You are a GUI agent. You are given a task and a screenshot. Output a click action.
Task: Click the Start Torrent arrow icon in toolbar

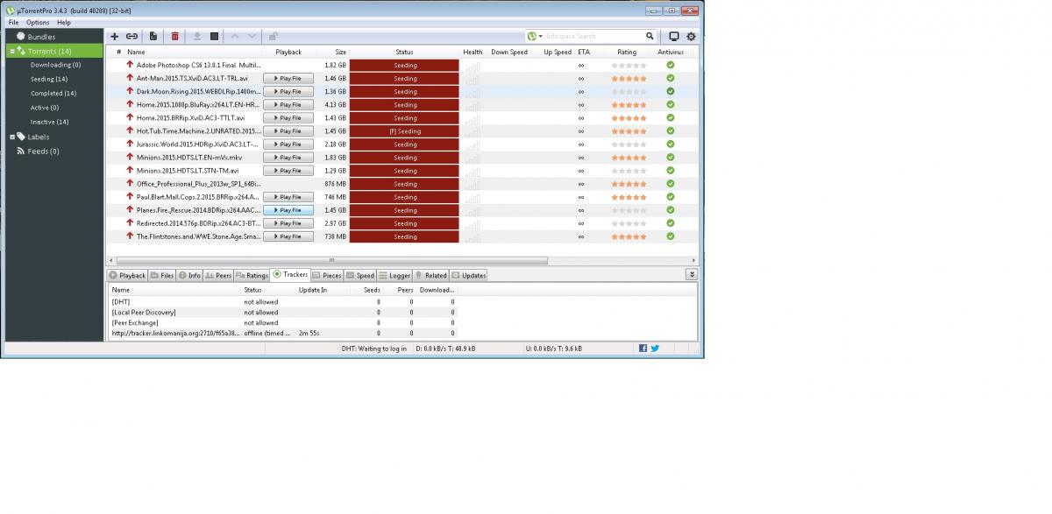coord(196,36)
